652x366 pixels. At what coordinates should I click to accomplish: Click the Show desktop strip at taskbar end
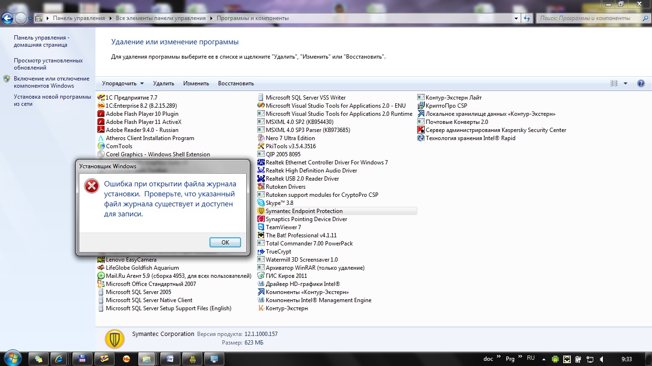pos(649,358)
